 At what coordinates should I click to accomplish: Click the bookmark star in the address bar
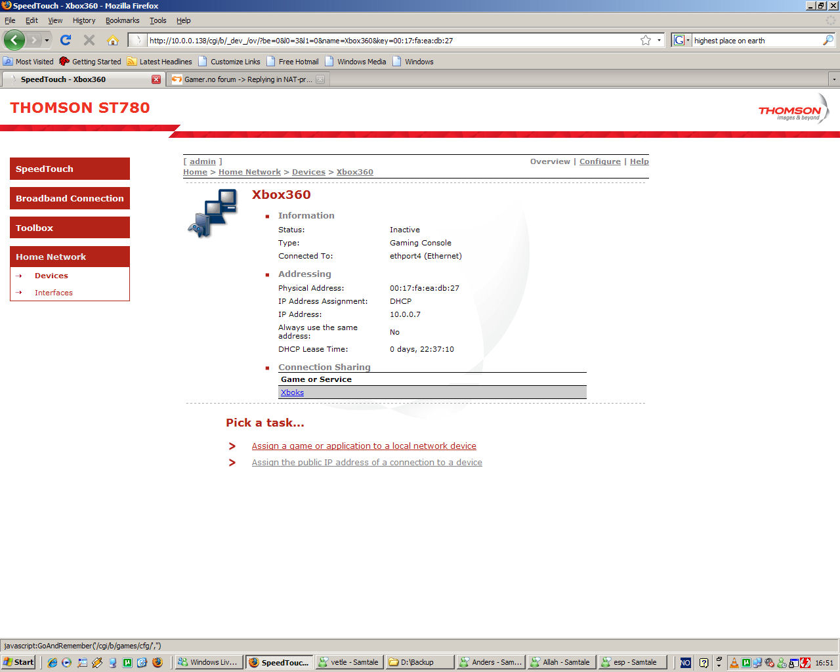[646, 40]
